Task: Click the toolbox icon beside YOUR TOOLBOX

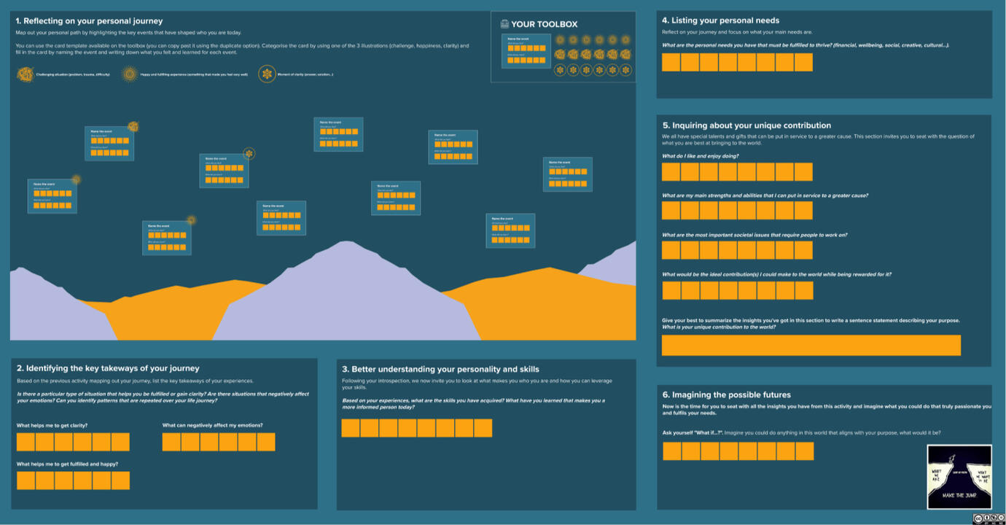Action: [504, 24]
